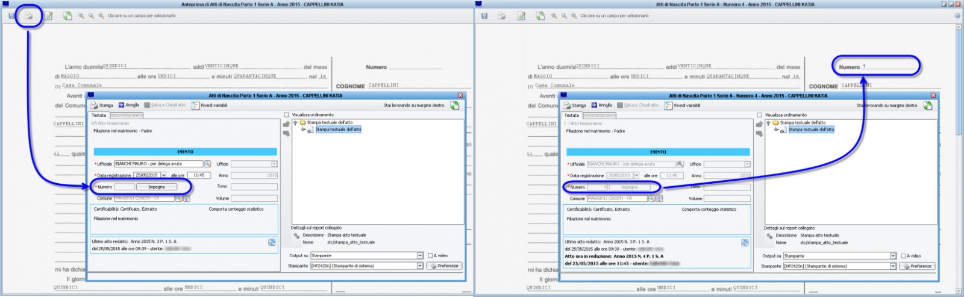Click Stampa in the Anteprima screen's dialog toolbar
This screenshot has height=297, width=964.
(102, 105)
